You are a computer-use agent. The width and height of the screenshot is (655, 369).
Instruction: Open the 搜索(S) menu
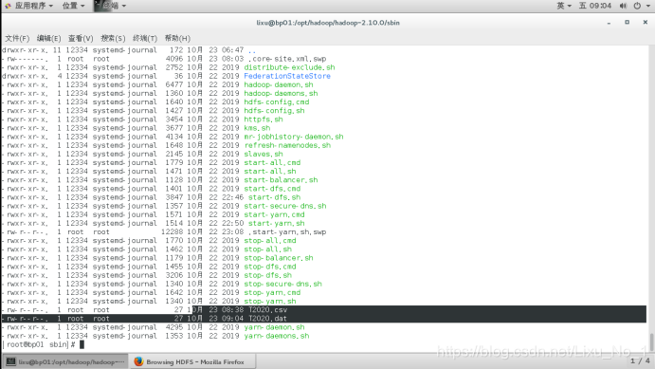pos(113,39)
